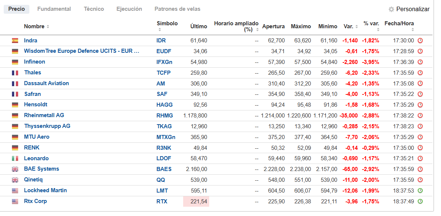Sort by the % var. column arrows

377,30
